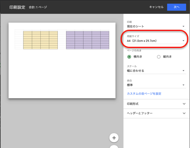
Task: Expand the ヘッダーとフッター section
Action: click(x=156, y=113)
